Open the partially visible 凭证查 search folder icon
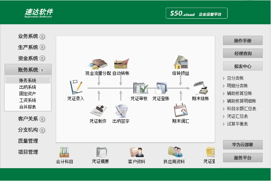 point(211,152)
